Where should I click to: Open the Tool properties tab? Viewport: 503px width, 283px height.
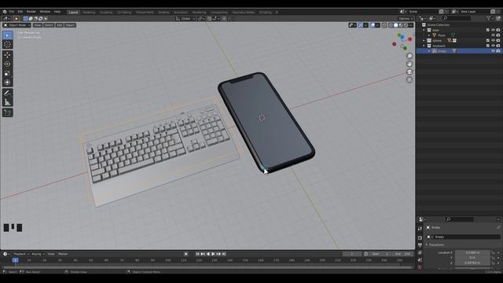tap(420, 229)
